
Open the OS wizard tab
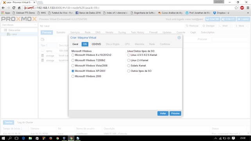pos(85,44)
